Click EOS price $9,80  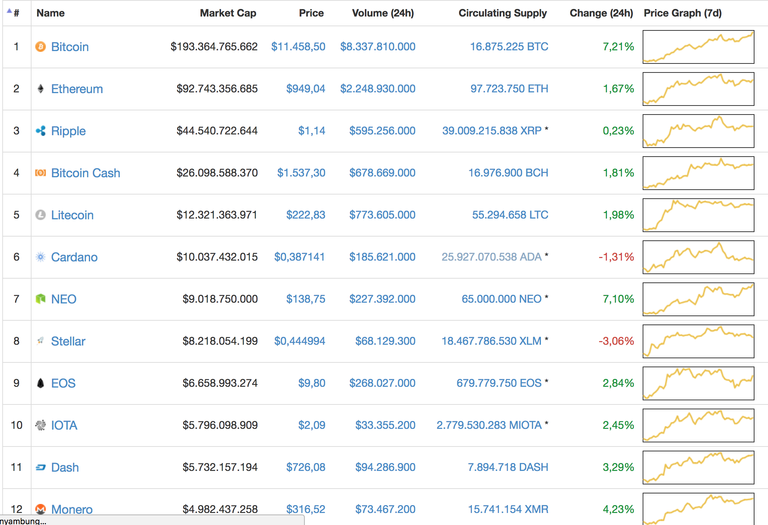(x=312, y=383)
